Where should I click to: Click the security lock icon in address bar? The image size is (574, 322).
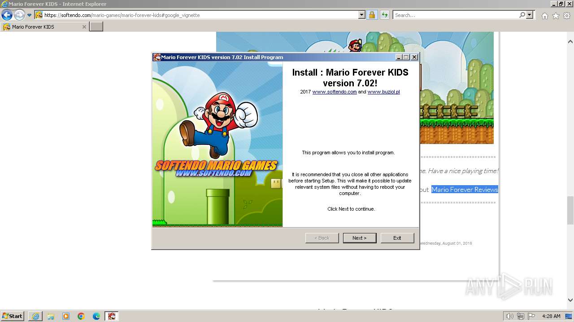coord(372,15)
